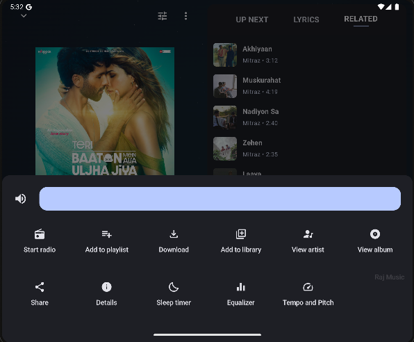Open View album option
This screenshot has width=414, height=342.
[375, 241]
